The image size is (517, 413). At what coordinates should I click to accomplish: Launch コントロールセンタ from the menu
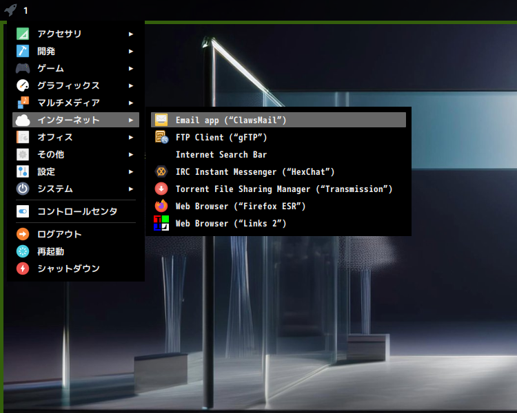(76, 211)
